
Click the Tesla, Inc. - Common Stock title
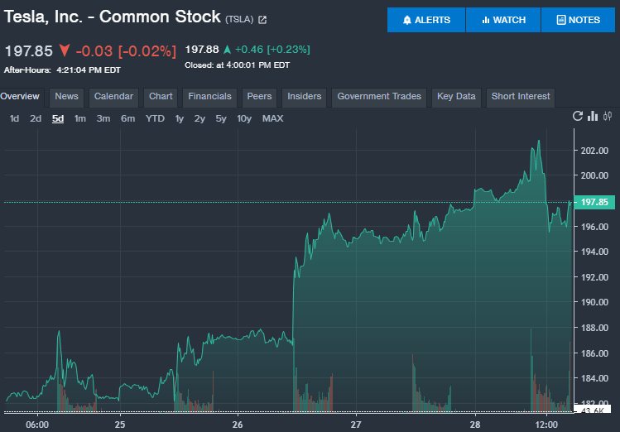(x=113, y=17)
